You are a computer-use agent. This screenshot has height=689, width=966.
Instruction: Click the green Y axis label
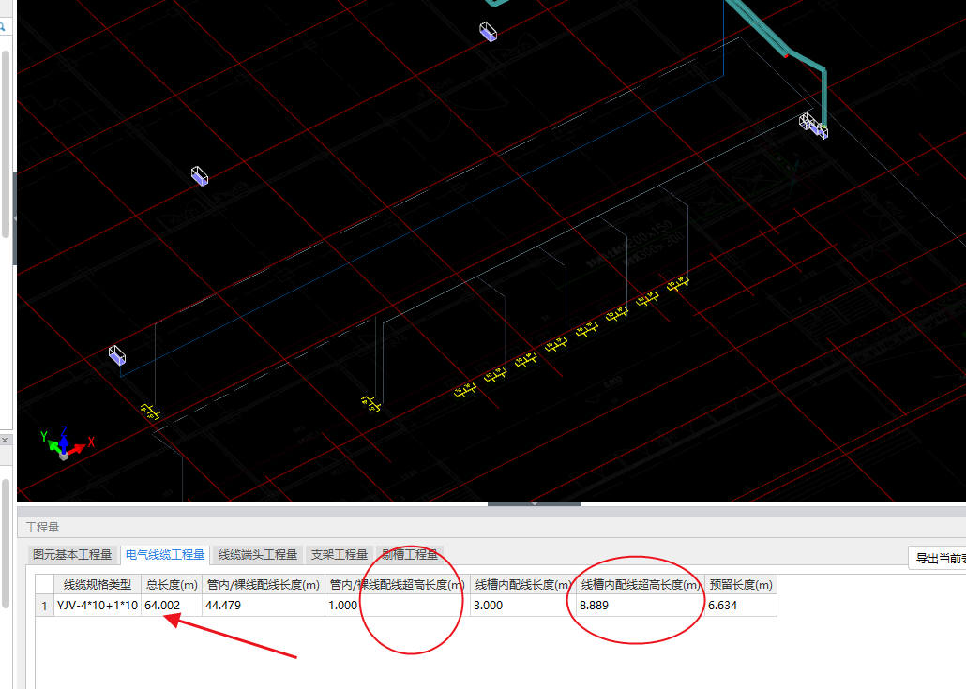[44, 436]
